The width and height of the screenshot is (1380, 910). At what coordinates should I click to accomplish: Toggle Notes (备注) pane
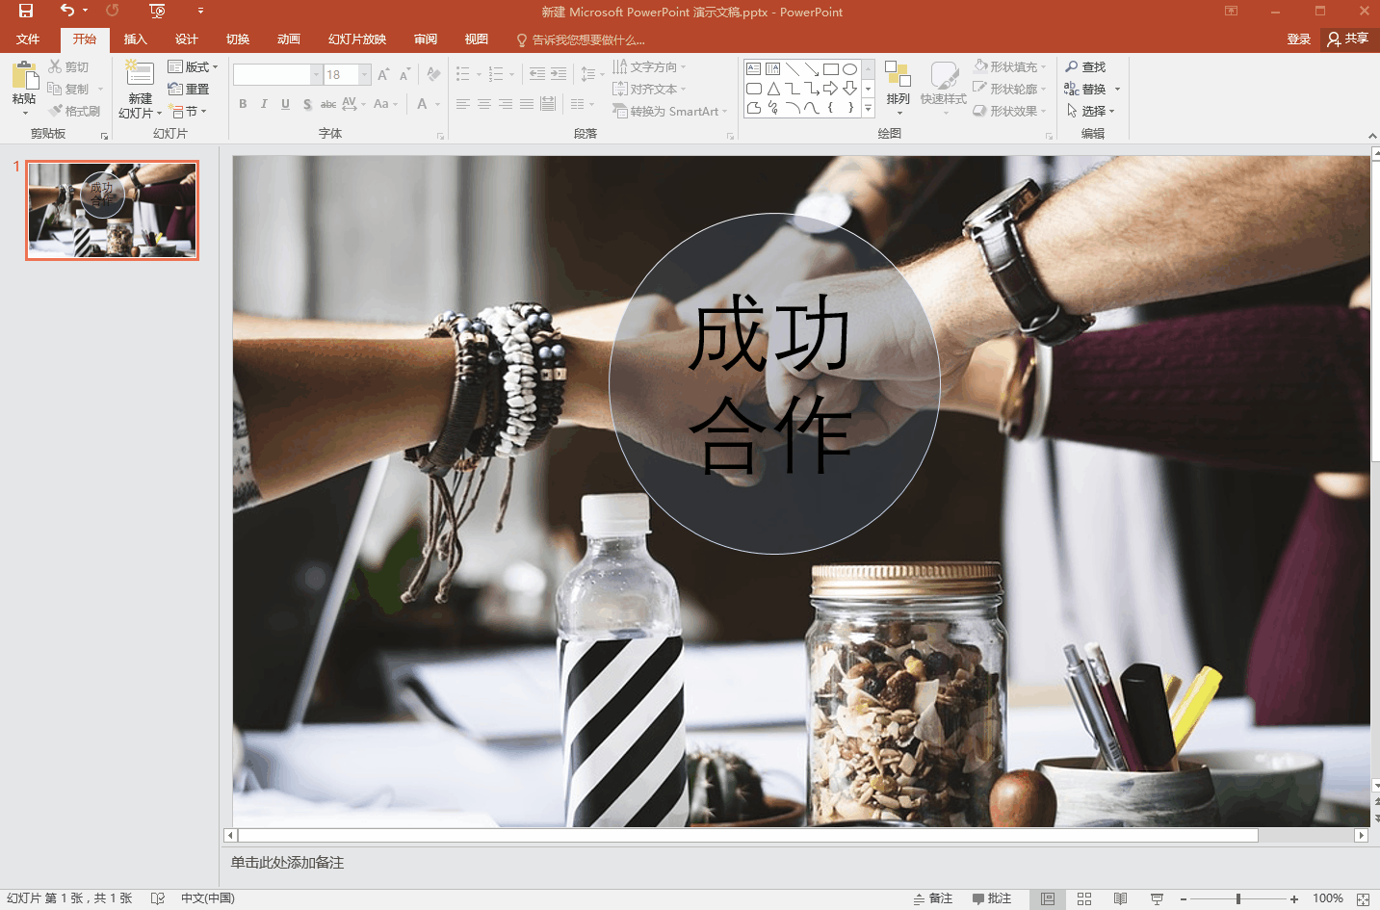click(x=933, y=898)
